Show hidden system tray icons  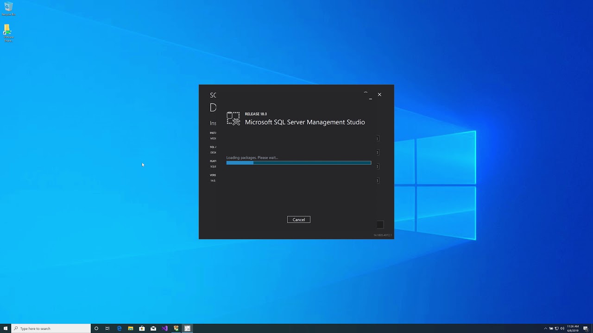click(545, 328)
